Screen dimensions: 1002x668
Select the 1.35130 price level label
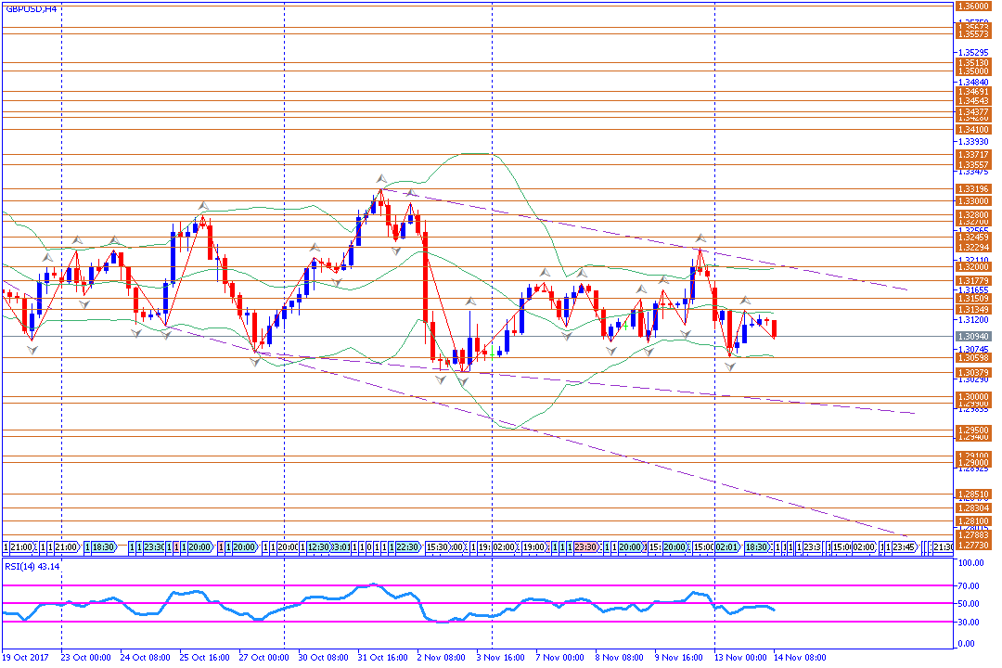pyautogui.click(x=972, y=63)
